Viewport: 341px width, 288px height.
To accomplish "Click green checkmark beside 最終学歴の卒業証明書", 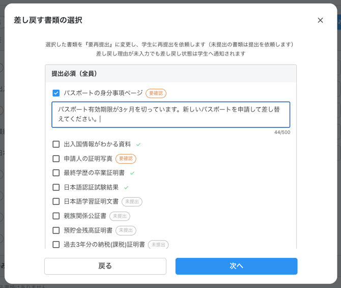I will [132, 173].
